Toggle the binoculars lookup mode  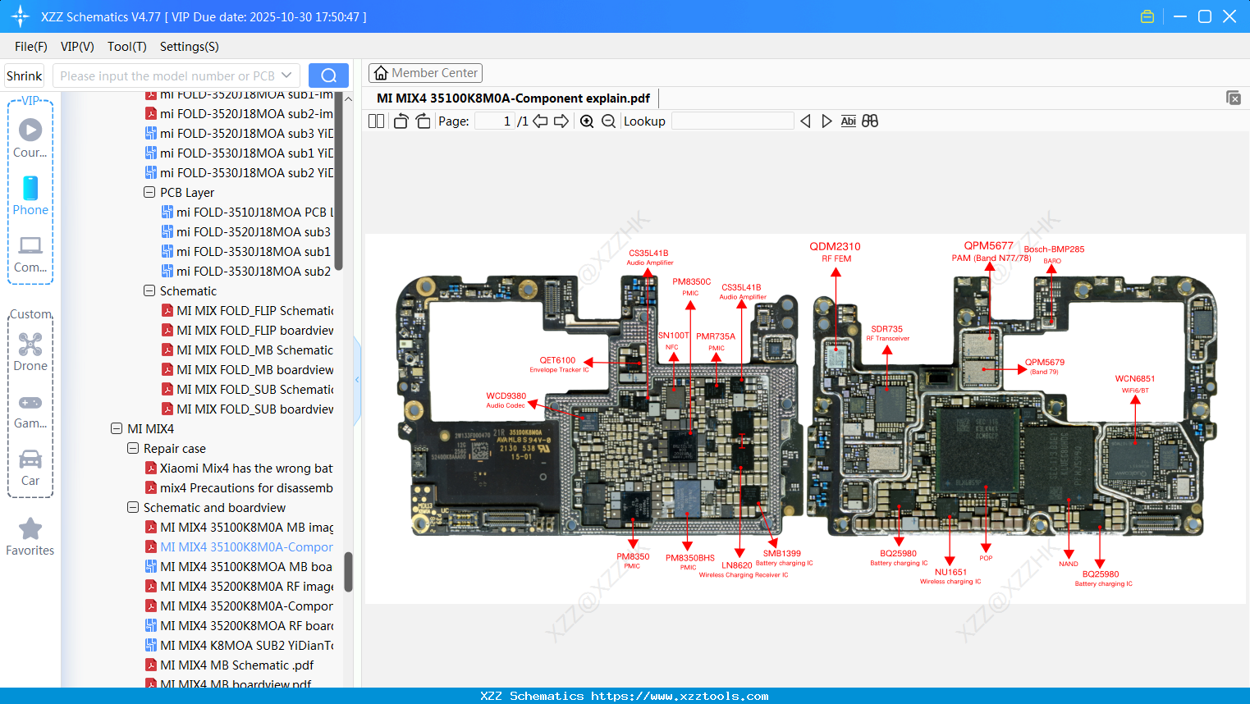(870, 121)
